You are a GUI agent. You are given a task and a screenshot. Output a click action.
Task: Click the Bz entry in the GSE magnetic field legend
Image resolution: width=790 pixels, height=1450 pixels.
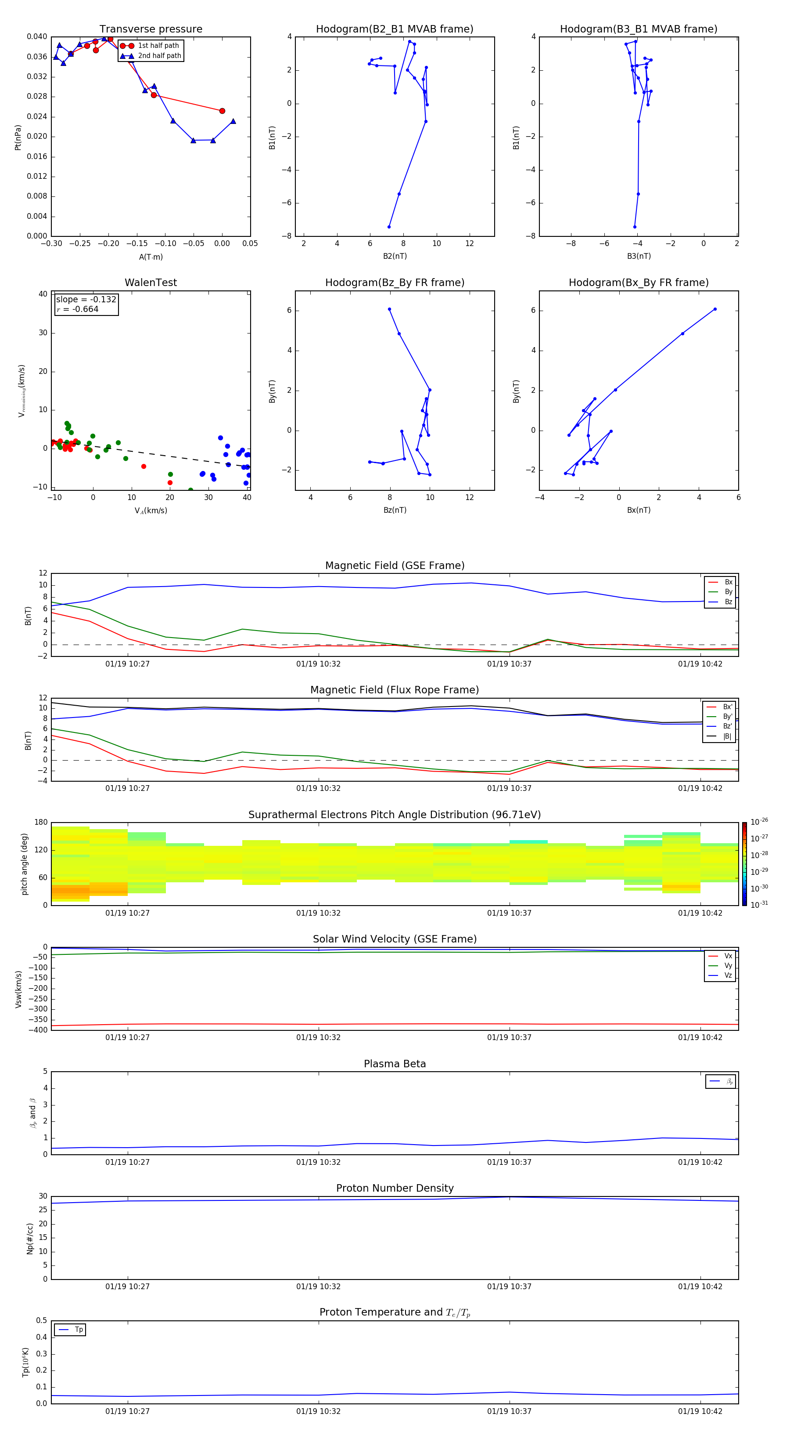click(720, 602)
